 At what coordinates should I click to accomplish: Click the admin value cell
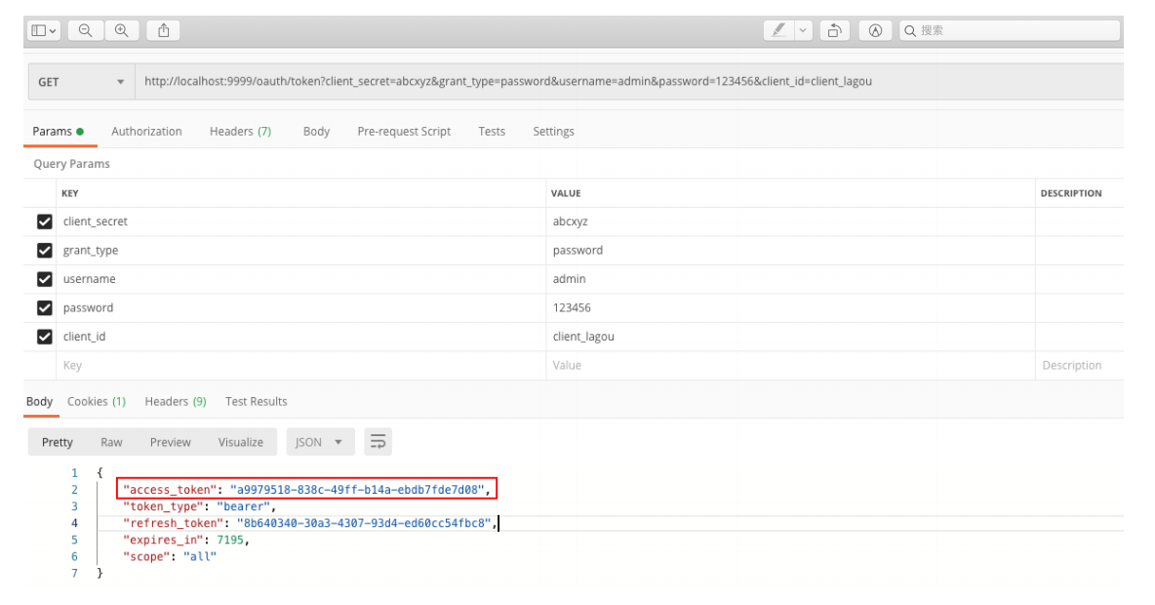[x=790, y=278]
